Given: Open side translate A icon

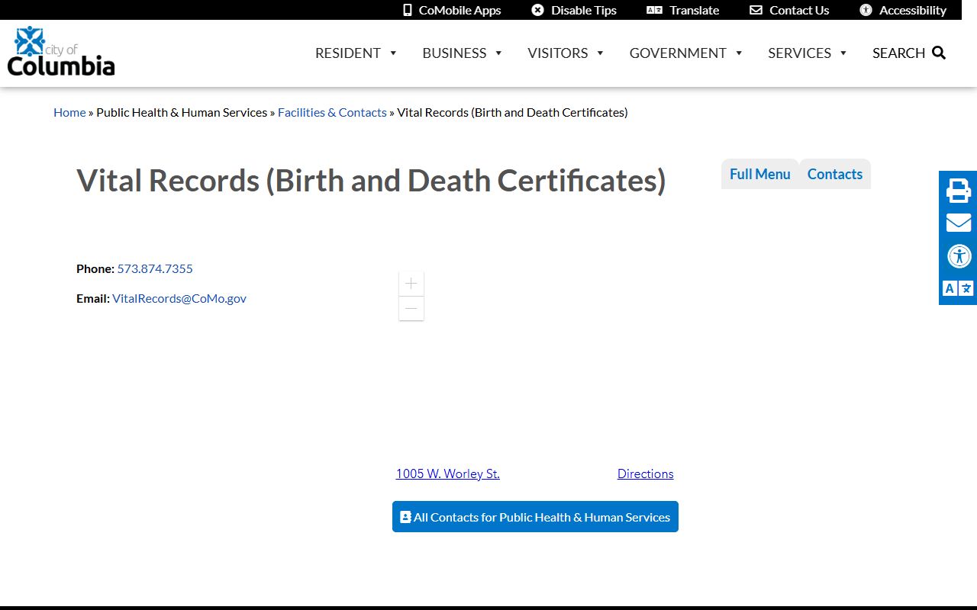Looking at the screenshot, I should (959, 288).
